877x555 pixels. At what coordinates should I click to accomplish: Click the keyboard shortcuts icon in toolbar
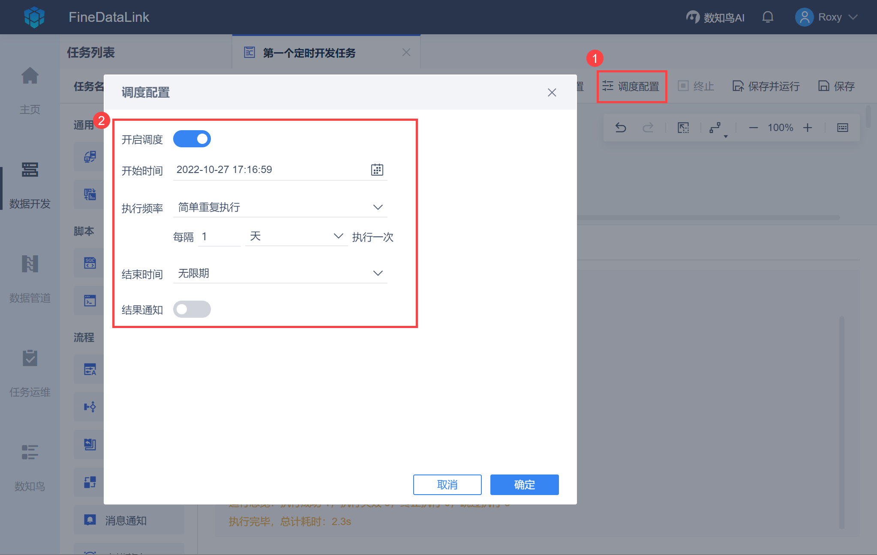click(x=842, y=128)
